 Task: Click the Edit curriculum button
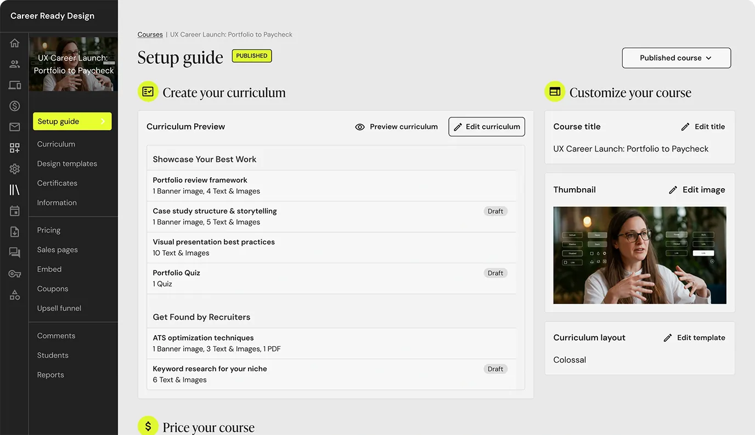click(486, 127)
